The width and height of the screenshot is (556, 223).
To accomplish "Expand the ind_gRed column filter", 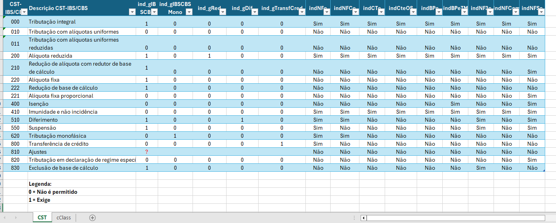I will pos(222,12).
